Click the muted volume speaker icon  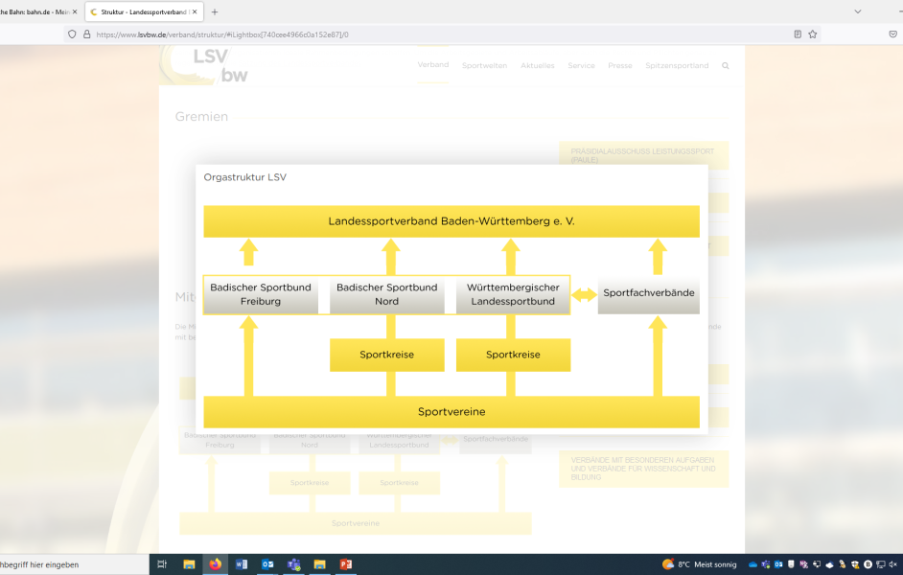[x=893, y=564]
